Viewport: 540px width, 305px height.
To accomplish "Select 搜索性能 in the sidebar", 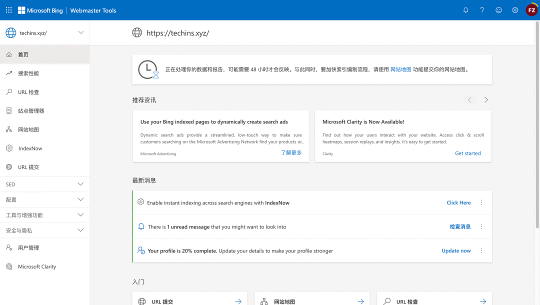I will point(28,73).
